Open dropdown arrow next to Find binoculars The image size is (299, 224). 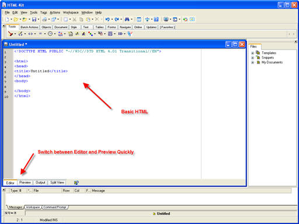(132, 19)
